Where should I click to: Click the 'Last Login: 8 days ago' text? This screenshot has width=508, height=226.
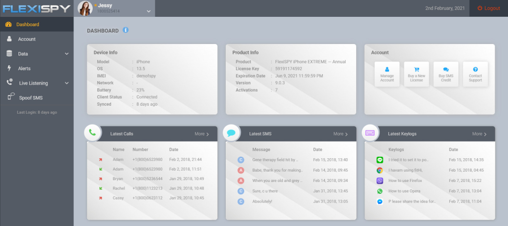coord(37,112)
